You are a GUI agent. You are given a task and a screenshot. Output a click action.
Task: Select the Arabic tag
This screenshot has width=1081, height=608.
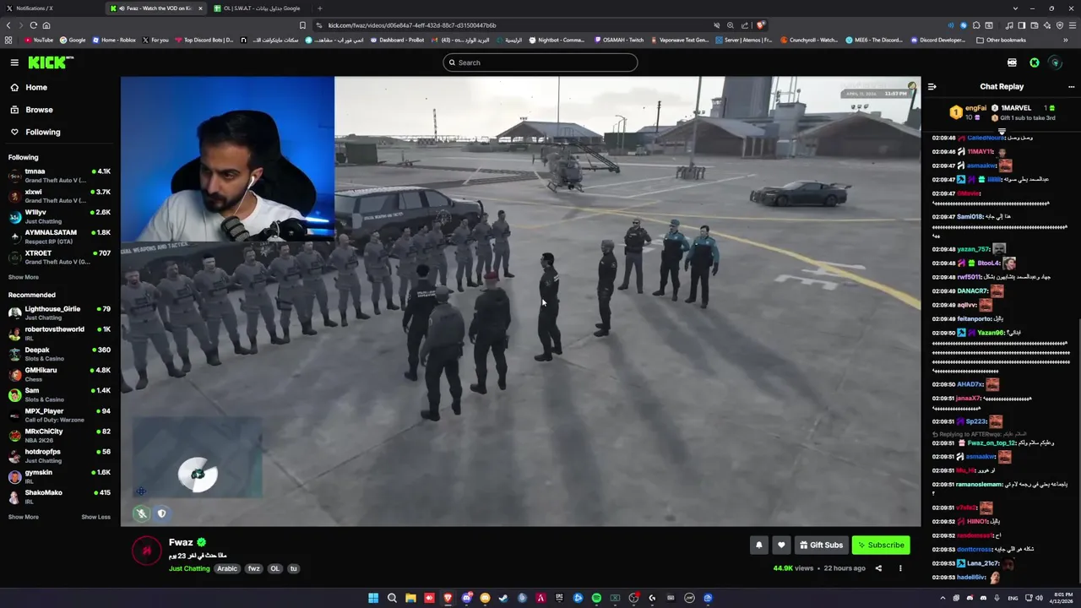[x=227, y=568]
